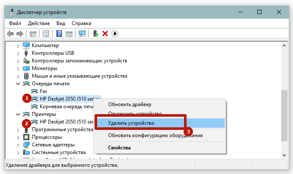Select the Контроллеры USB label
Image resolution: width=293 pixels, height=174 pixels.
(53, 53)
